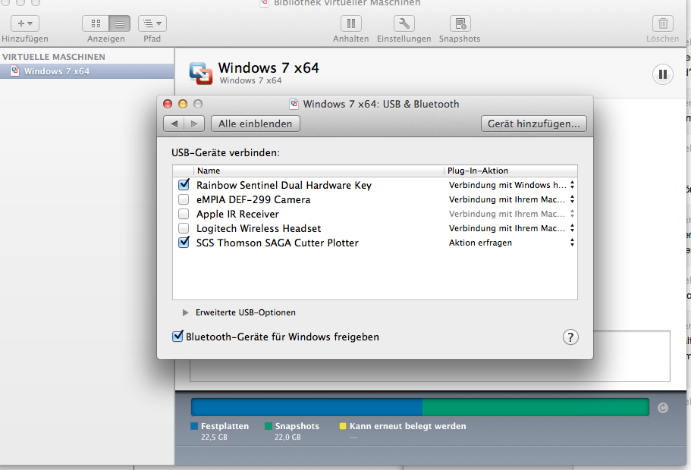Click the Festplatten 22,5 GB value
Screen dimensions: 691x470
tap(214, 437)
